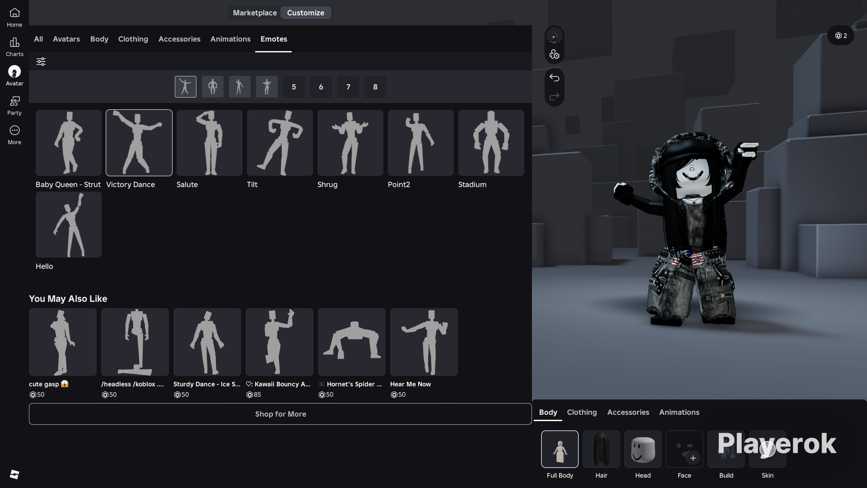Switch to the equipped Clothing tab

pyautogui.click(x=582, y=412)
